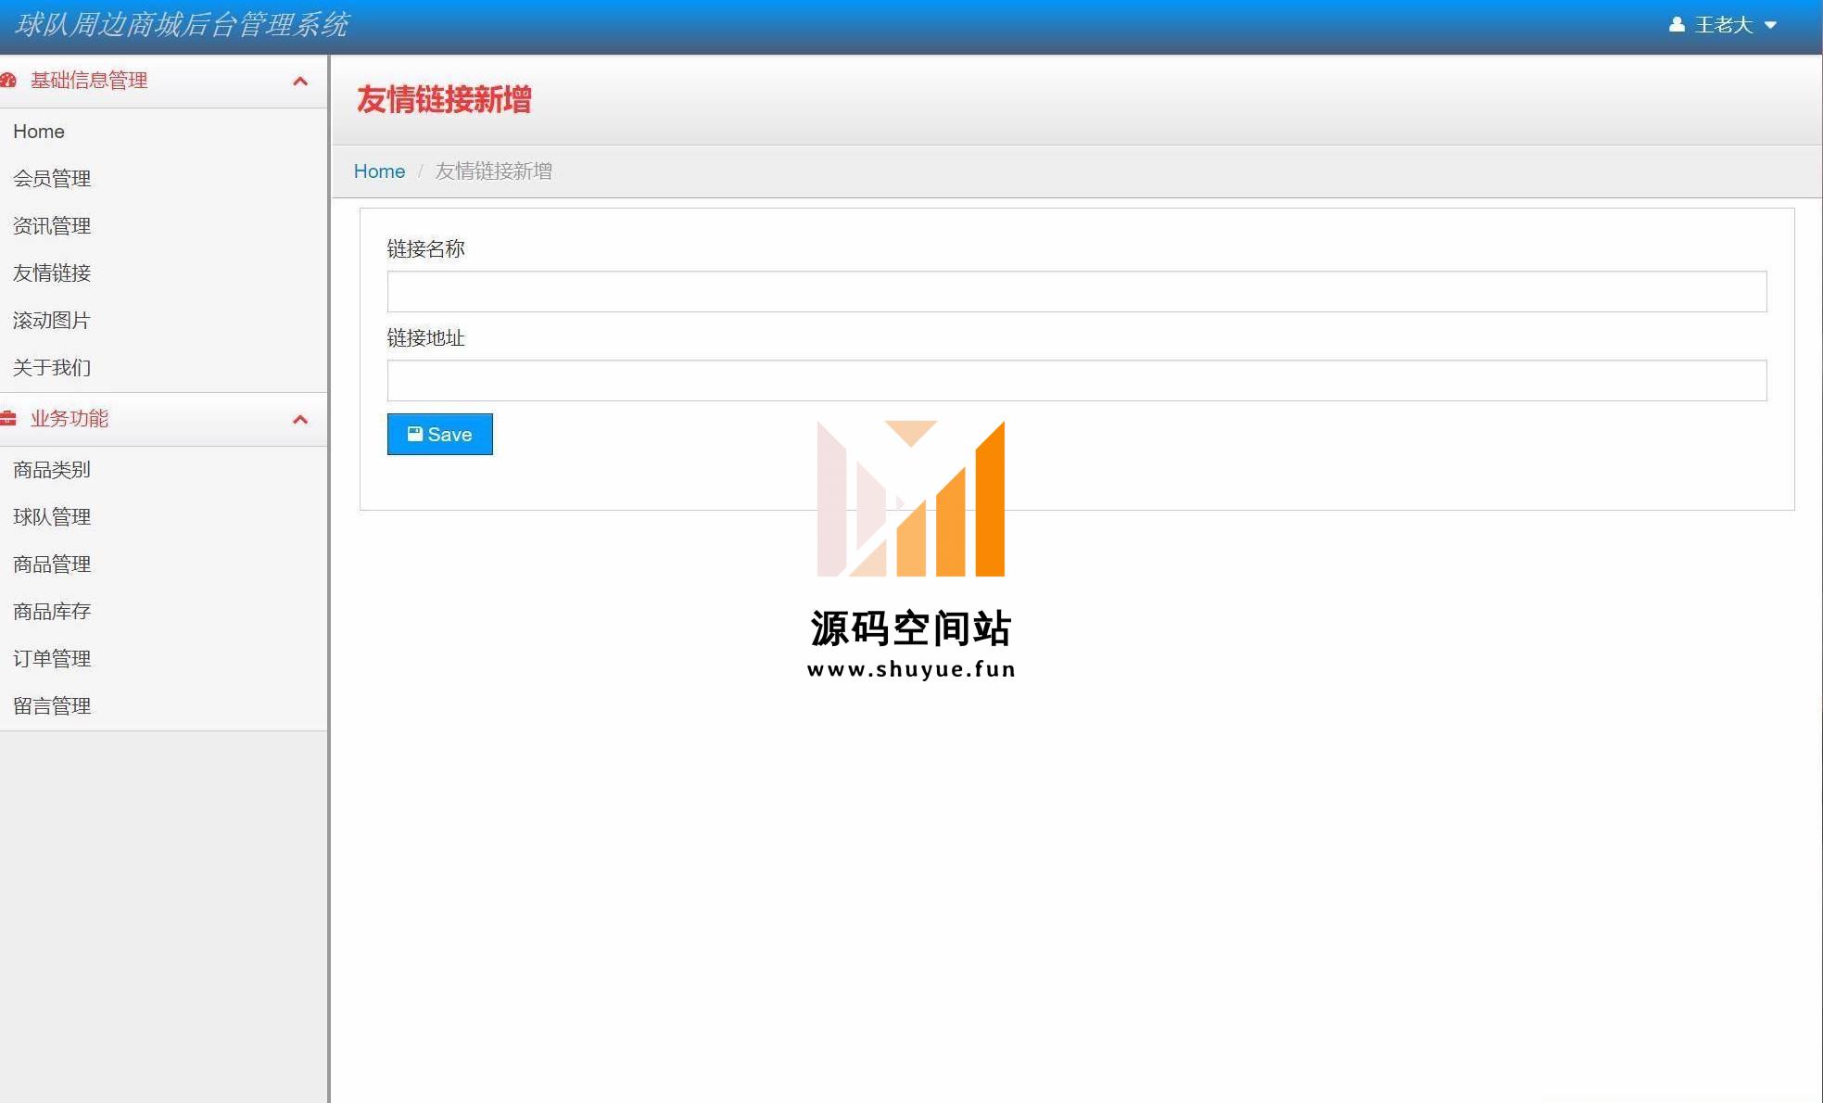Viewport: 1823px width, 1103px height.
Task: Collapse the 业务功能 section chevron
Action: tap(299, 420)
